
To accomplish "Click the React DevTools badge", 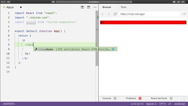I will pos(171,98).
